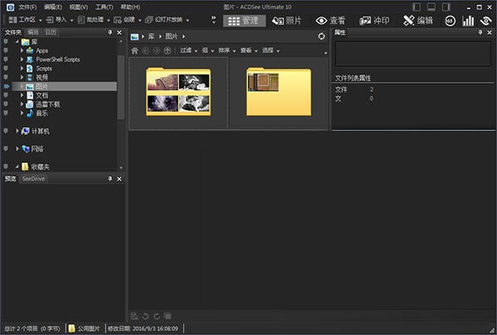Open 查看 (View) mode with eye icon
This screenshot has height=335, width=497.
(x=331, y=20)
